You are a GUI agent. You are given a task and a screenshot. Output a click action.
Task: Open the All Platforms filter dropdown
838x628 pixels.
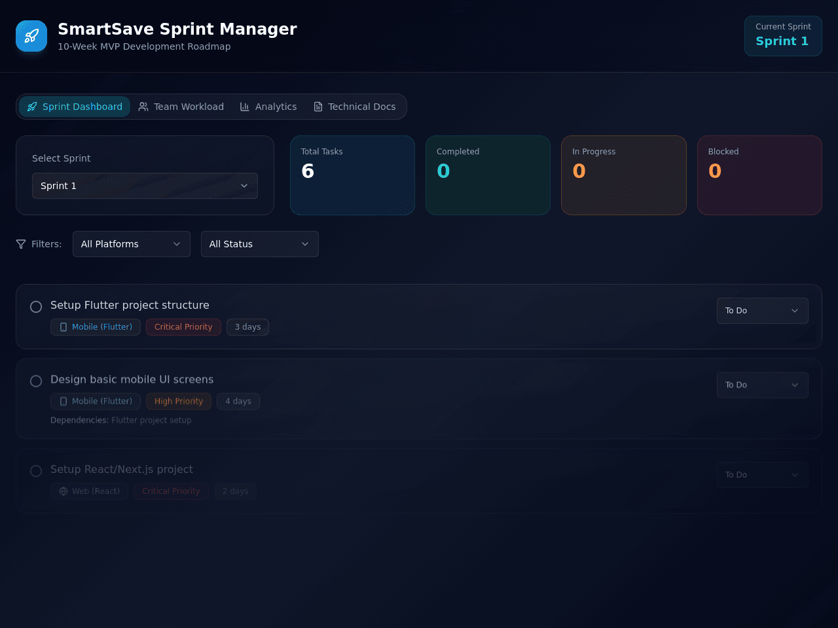(132, 244)
